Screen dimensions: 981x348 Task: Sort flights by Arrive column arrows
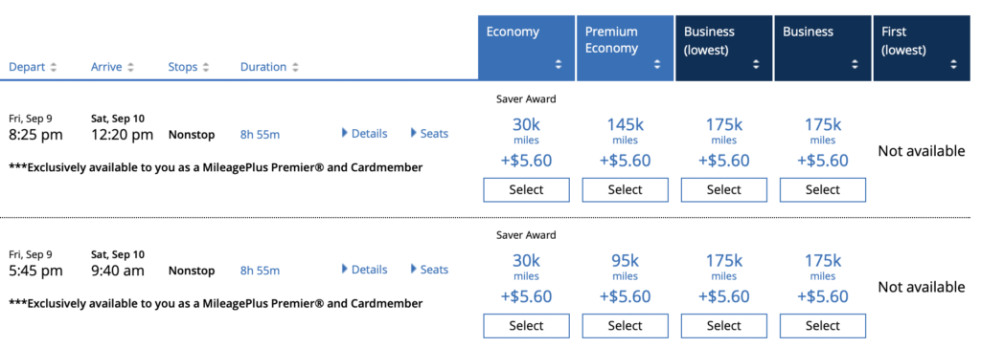pos(130,68)
